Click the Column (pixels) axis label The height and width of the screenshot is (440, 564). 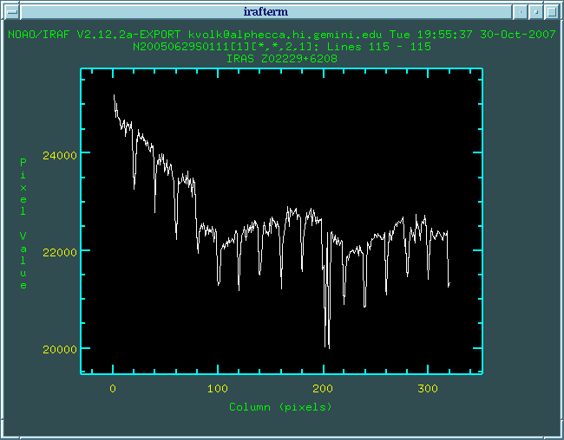(x=280, y=407)
